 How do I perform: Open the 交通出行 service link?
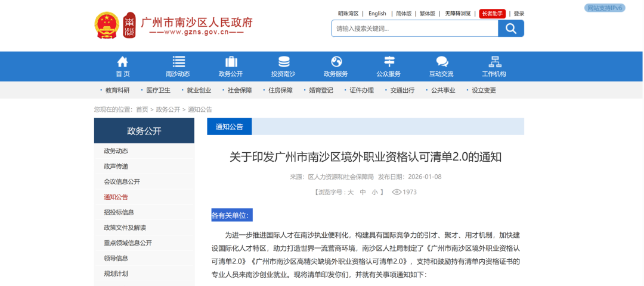(x=402, y=90)
